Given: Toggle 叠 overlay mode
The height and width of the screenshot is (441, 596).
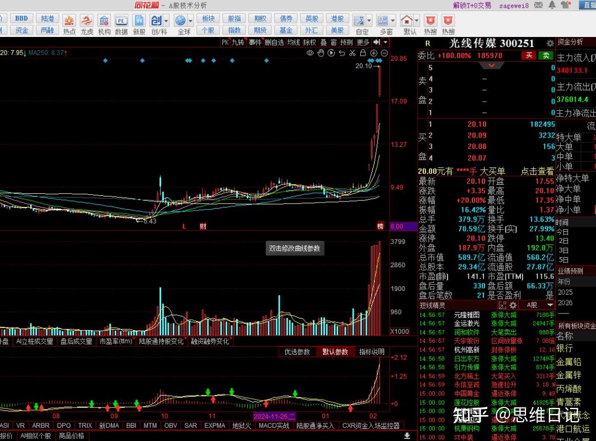Looking at the screenshot, I should (x=323, y=42).
